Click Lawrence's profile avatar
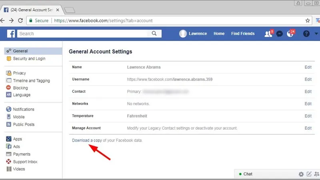 point(183,34)
